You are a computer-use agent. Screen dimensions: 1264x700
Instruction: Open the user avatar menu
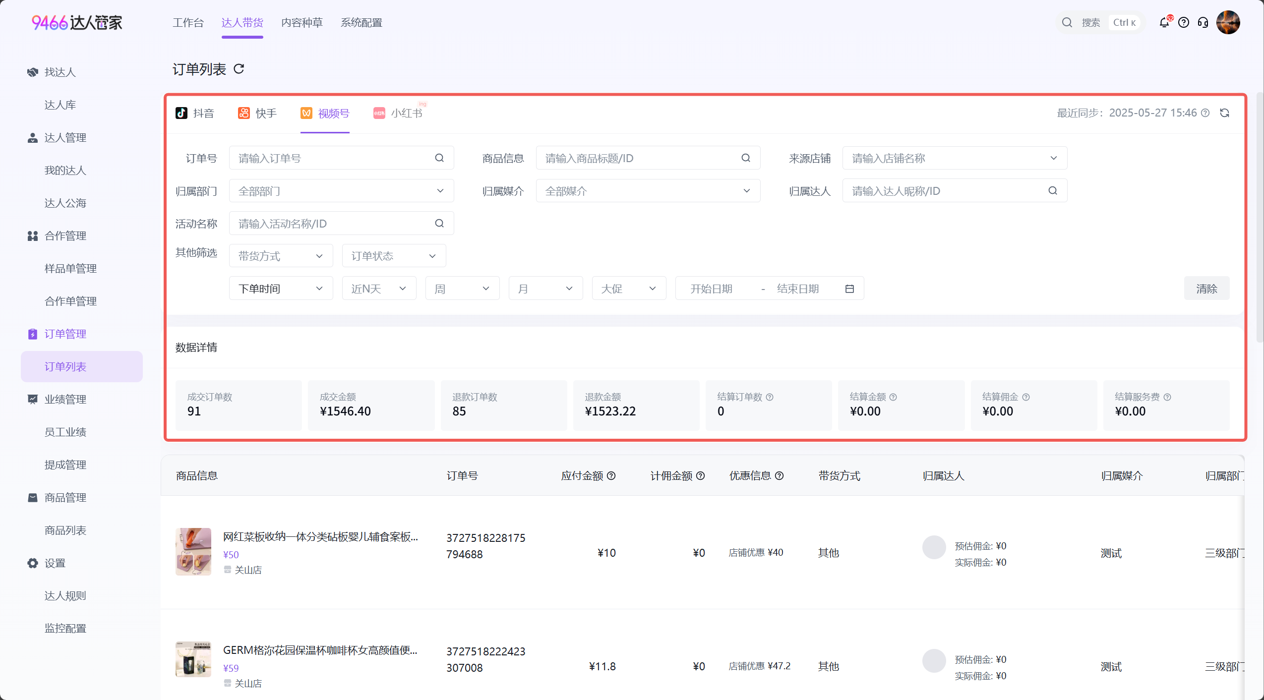pyautogui.click(x=1228, y=22)
